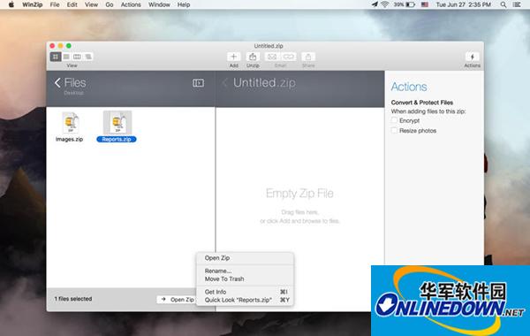Click the location services arrow icon
This screenshot has height=336, width=530.
[375, 4]
